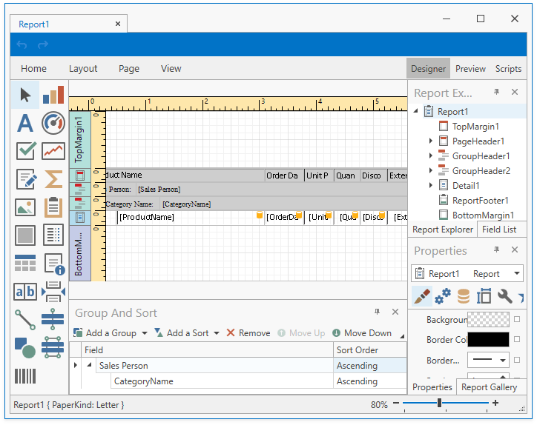Toggle Border Color property marker box
The height and width of the screenshot is (425, 537).
[x=517, y=339]
